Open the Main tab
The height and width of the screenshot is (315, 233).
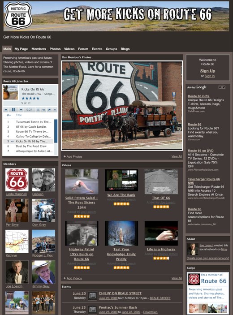(x=7, y=49)
